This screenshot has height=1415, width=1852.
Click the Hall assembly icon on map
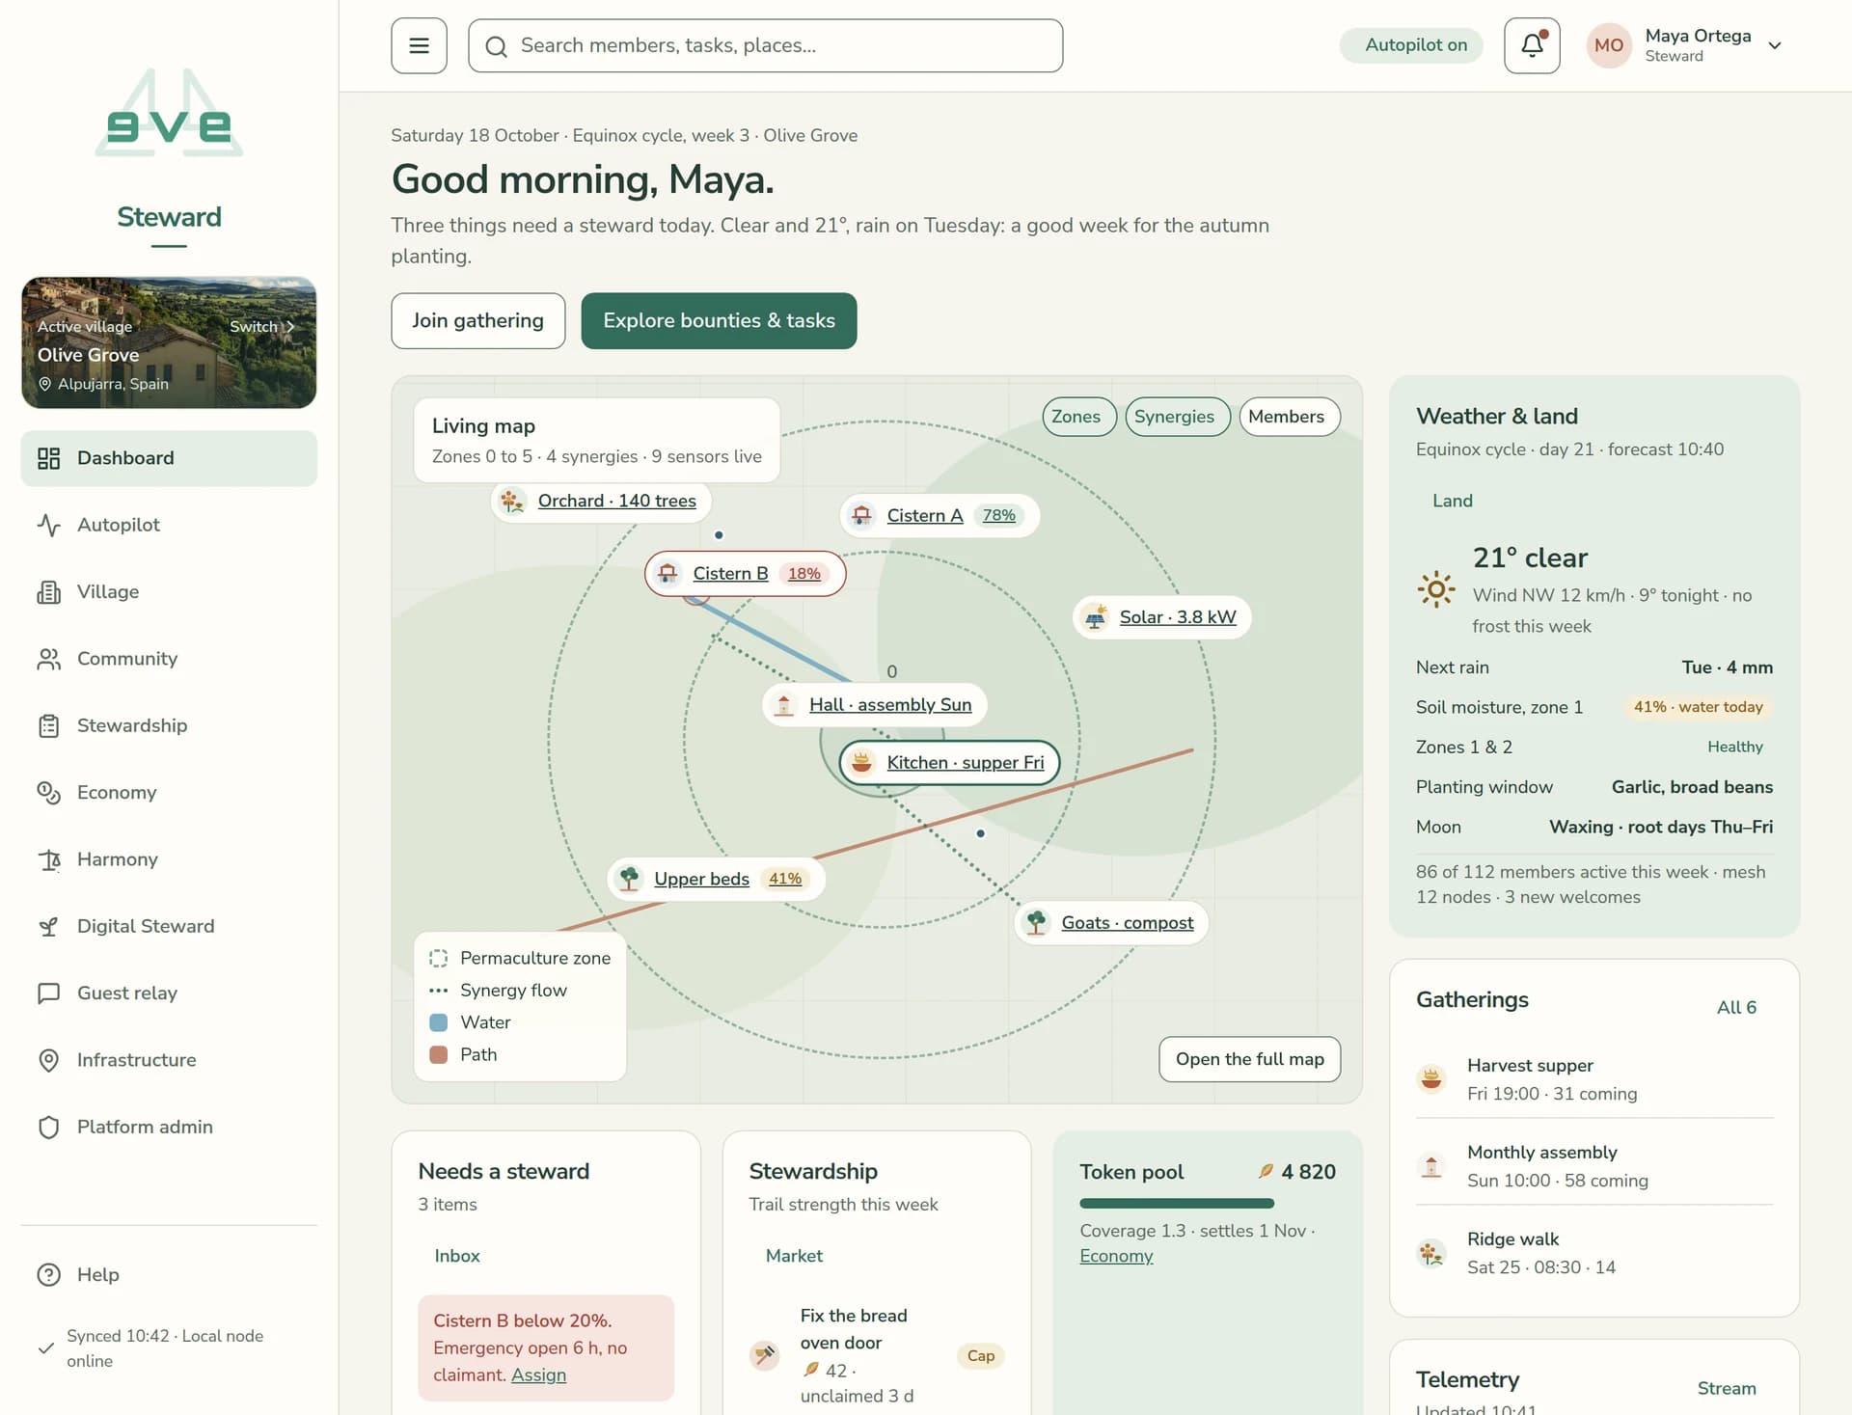click(784, 705)
